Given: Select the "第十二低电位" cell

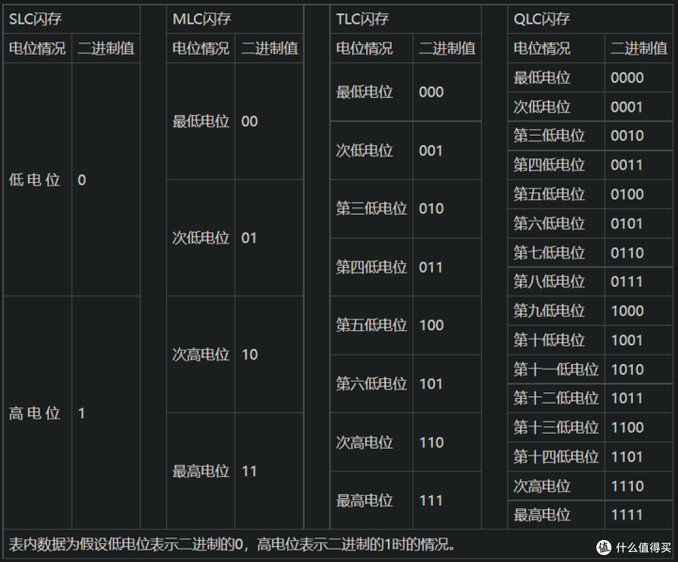Looking at the screenshot, I should 556,399.
